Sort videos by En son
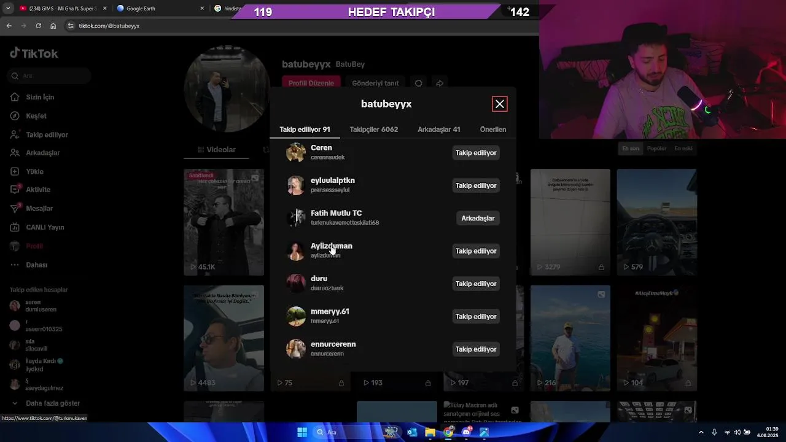 click(631, 149)
